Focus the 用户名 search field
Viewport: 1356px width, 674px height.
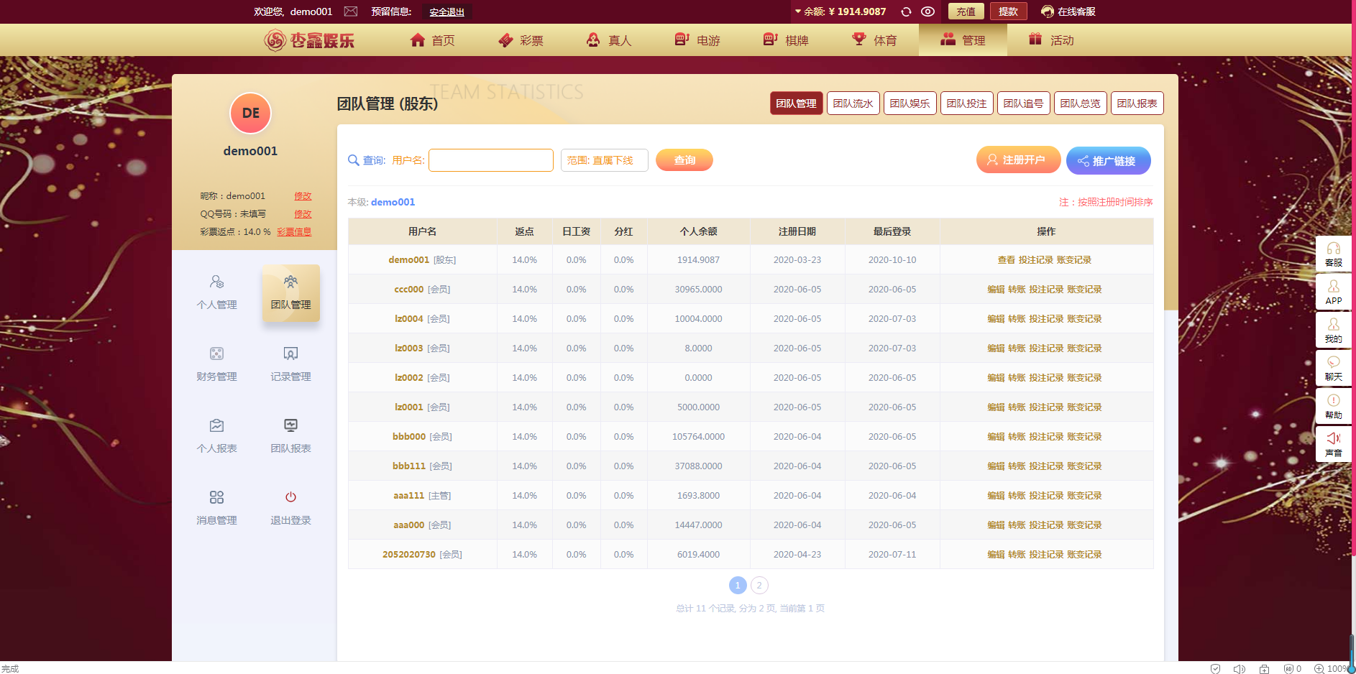[x=491, y=160]
